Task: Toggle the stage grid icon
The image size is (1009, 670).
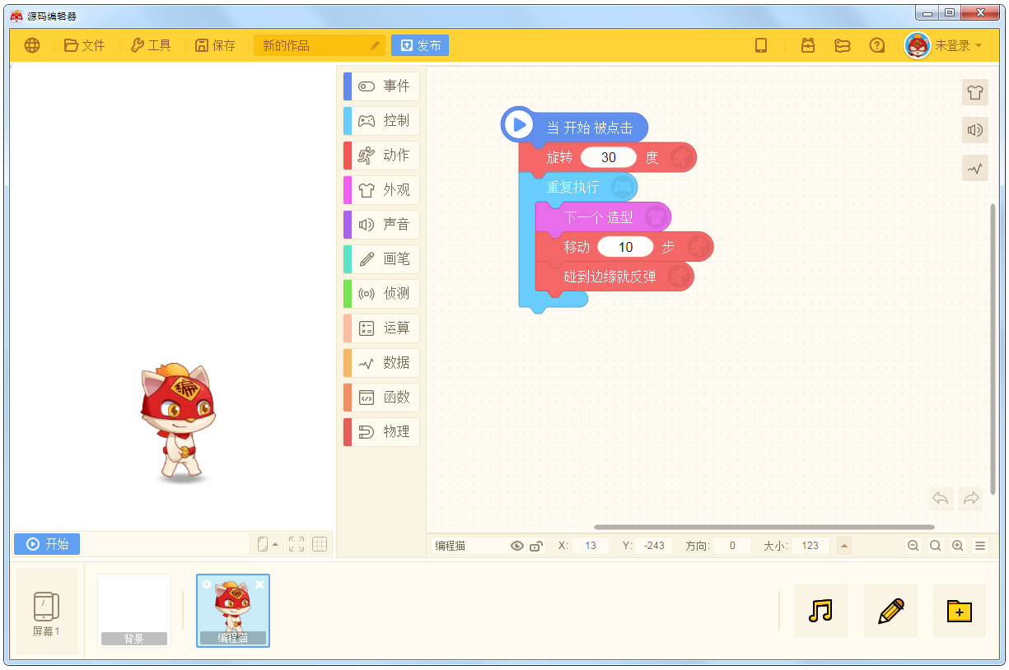Action: click(320, 544)
